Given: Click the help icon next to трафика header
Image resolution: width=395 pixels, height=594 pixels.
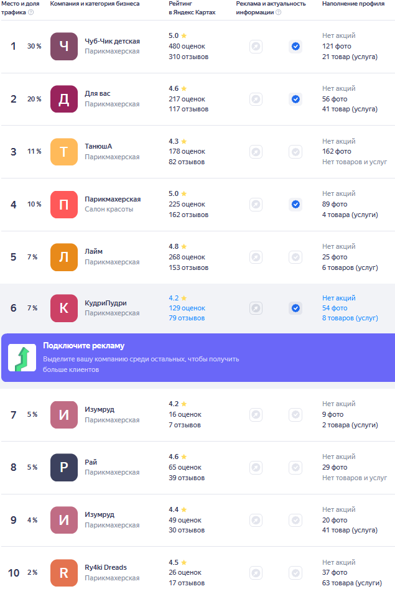Looking at the screenshot, I should [x=31, y=12].
